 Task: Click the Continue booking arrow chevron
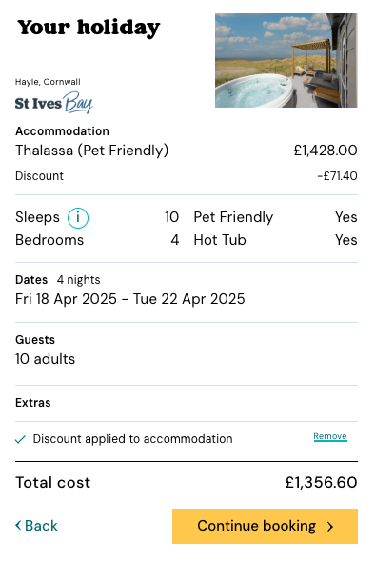pos(330,526)
